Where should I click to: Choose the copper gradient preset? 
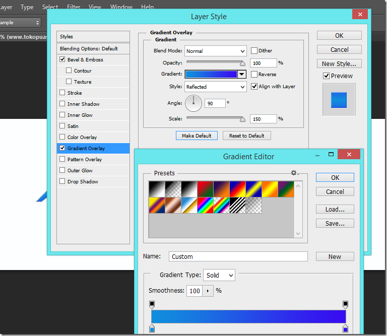[173, 205]
